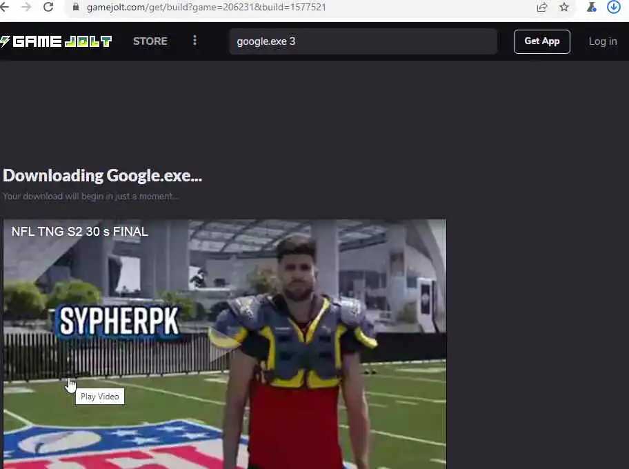Share this page using the share icon
Image resolution: width=629 pixels, height=469 pixels.
(542, 7)
